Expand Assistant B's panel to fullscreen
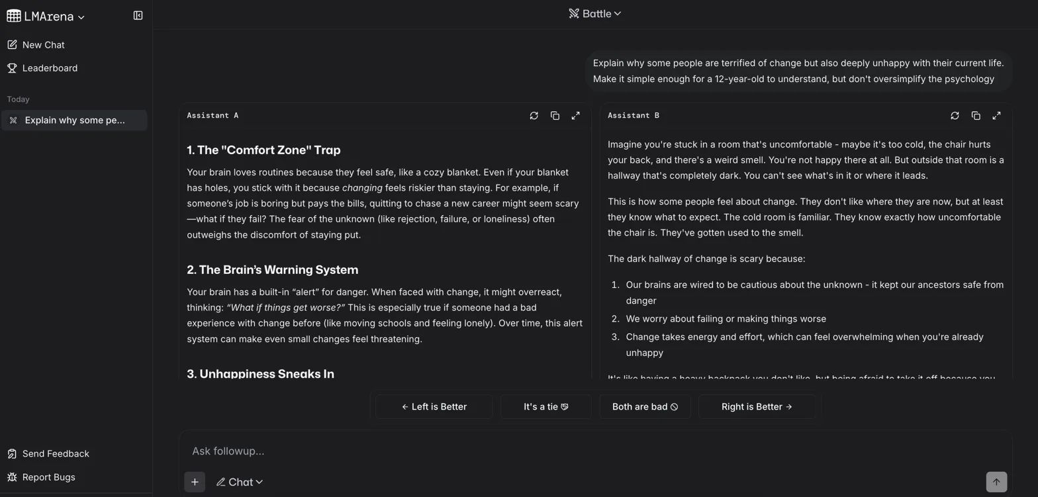The height and width of the screenshot is (497, 1038). click(x=996, y=115)
